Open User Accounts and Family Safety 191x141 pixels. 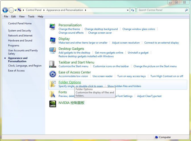(23, 52)
